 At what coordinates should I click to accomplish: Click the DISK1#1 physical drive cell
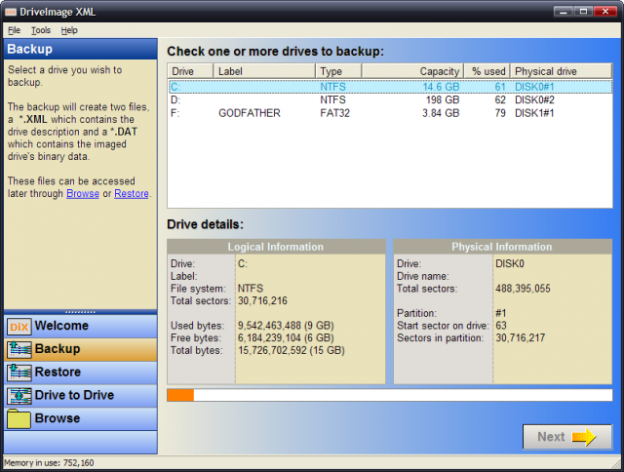[x=534, y=113]
